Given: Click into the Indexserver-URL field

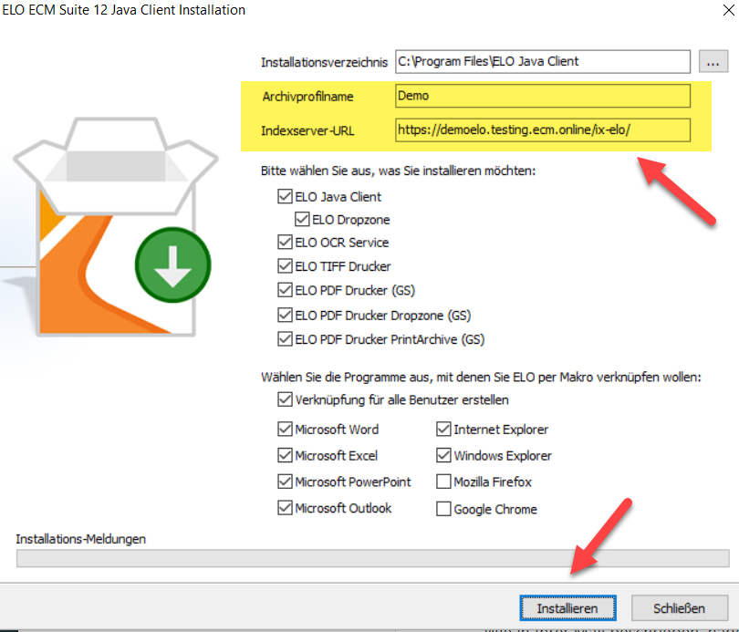Looking at the screenshot, I should pos(543,130).
